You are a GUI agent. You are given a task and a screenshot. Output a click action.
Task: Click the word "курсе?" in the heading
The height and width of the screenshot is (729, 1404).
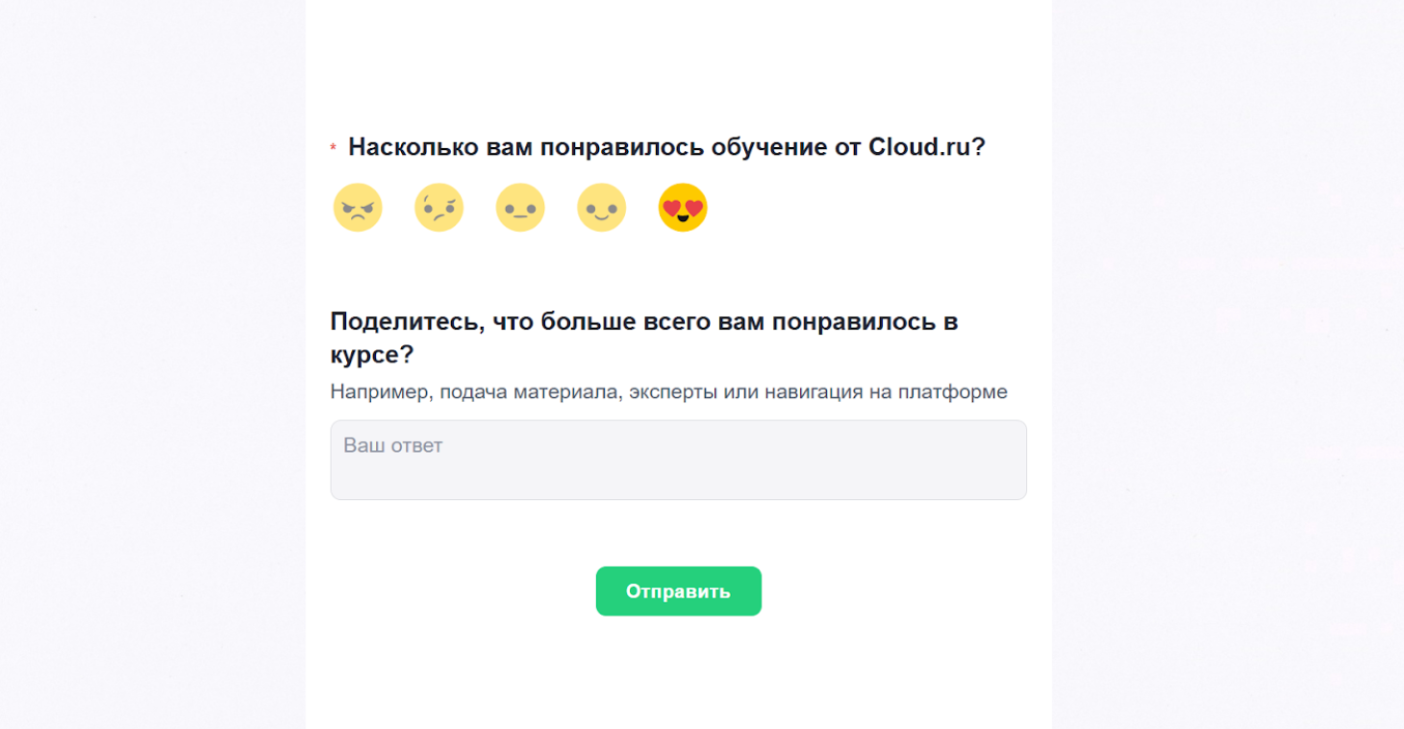coord(372,354)
